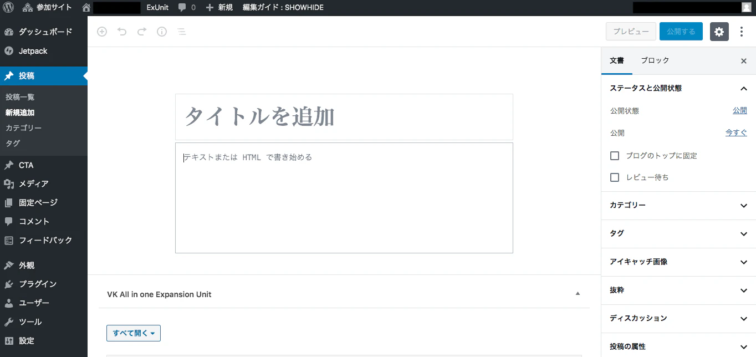
Task: Expand 抜粋 panel
Action: 678,290
